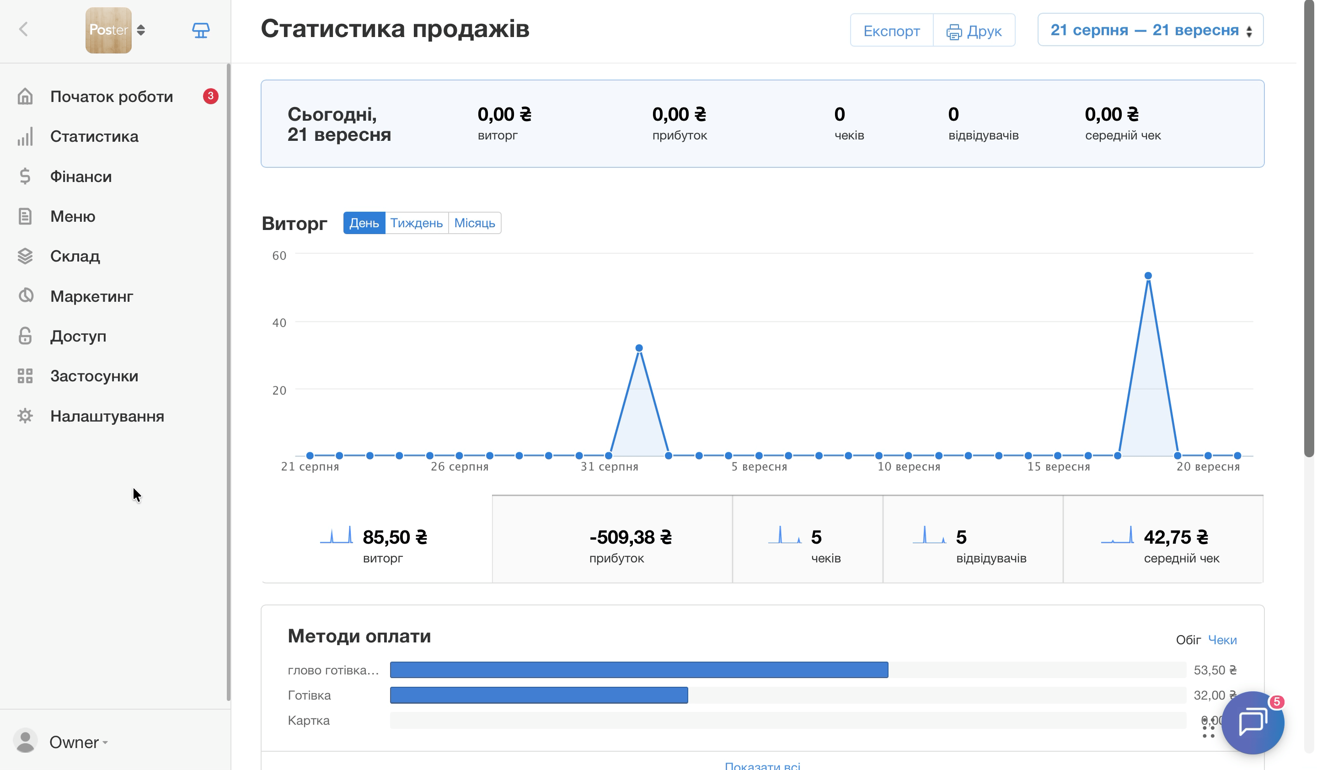The image size is (1317, 770).
Task: Open Налаштування in the sidebar
Action: click(x=107, y=417)
